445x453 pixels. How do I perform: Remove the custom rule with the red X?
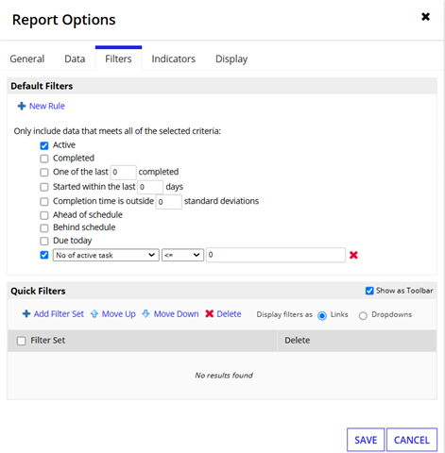pos(353,255)
